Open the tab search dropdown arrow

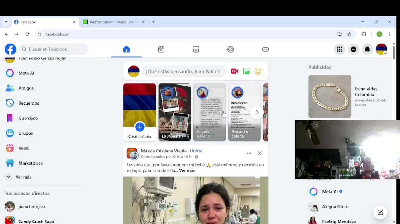[6, 22]
